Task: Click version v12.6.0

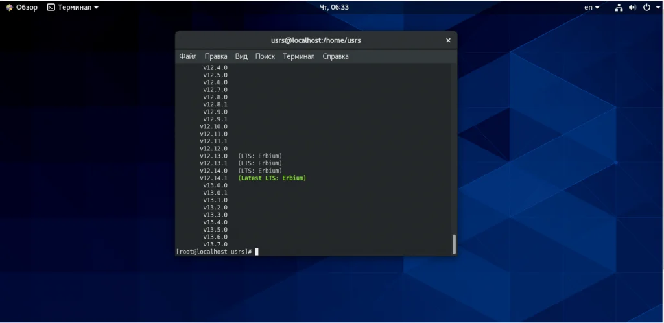Action: (215, 82)
